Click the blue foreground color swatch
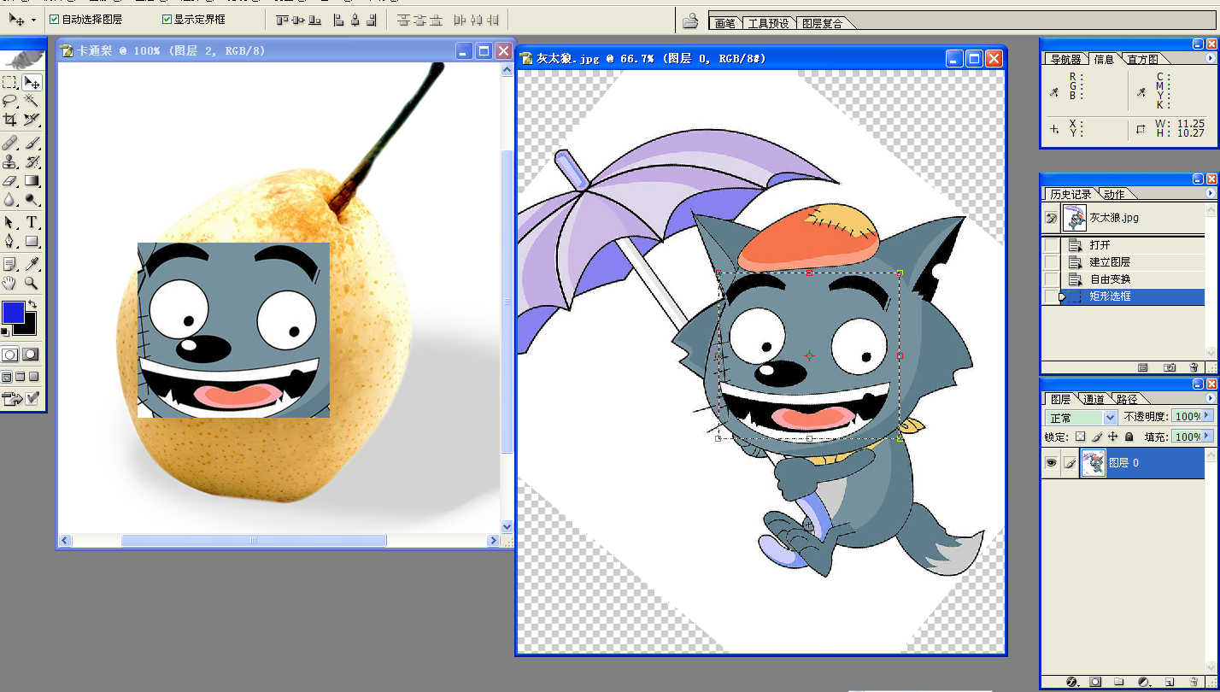The image size is (1220, 692). coord(13,312)
